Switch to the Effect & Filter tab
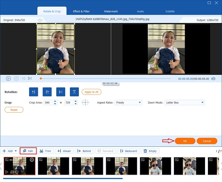 (81, 11)
